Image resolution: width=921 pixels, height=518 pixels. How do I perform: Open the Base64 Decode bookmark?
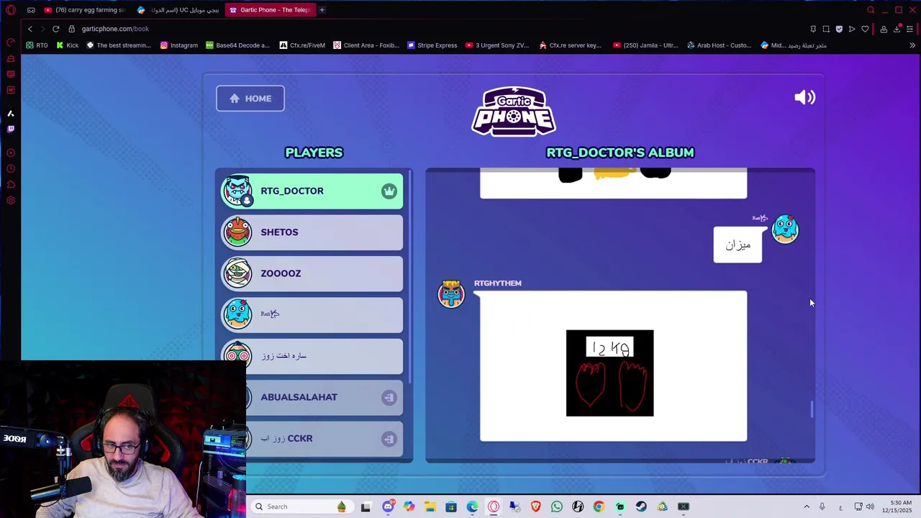click(x=237, y=45)
